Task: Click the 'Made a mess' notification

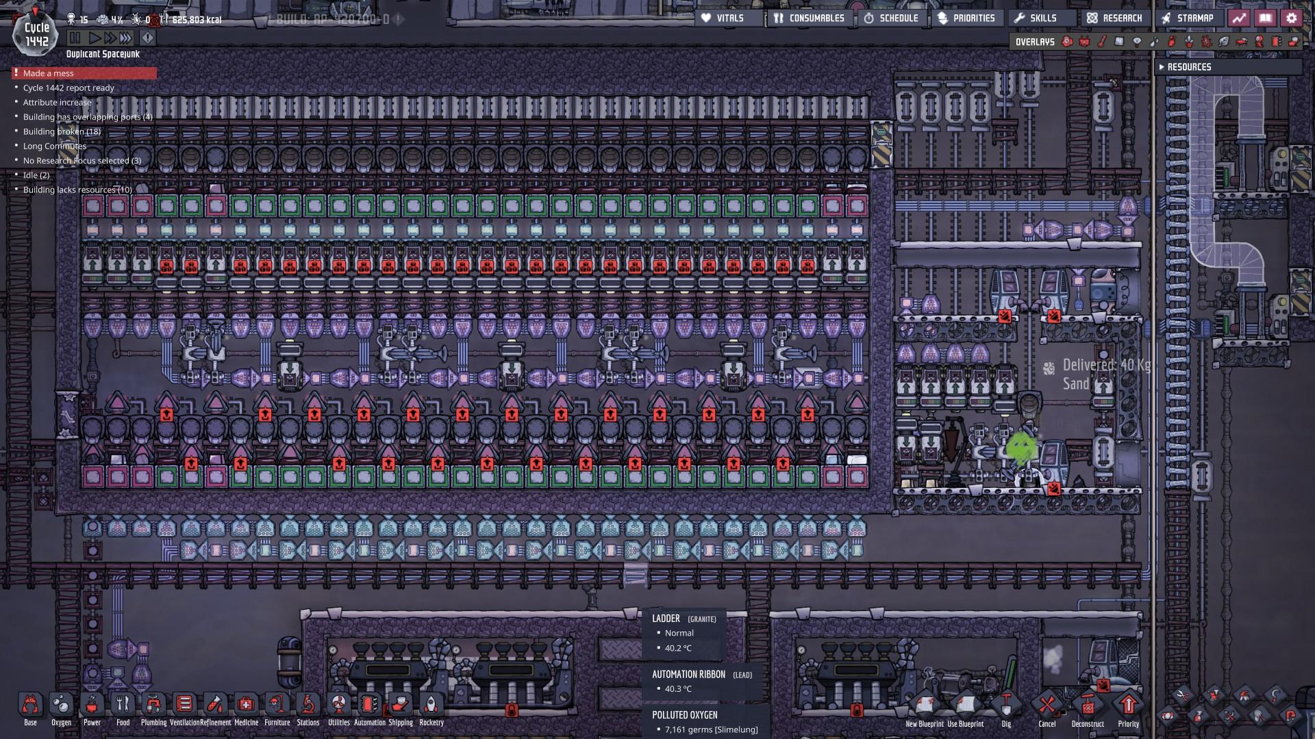Action: pos(48,73)
